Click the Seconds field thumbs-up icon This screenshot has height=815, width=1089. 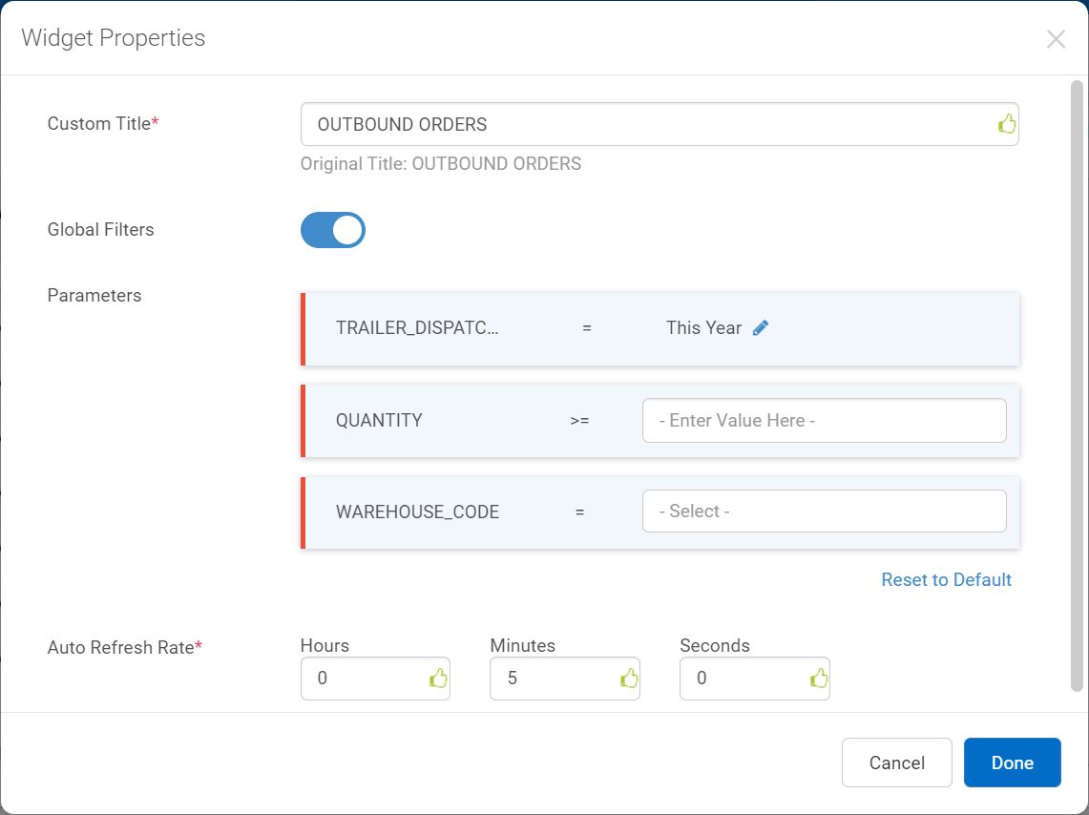point(819,679)
